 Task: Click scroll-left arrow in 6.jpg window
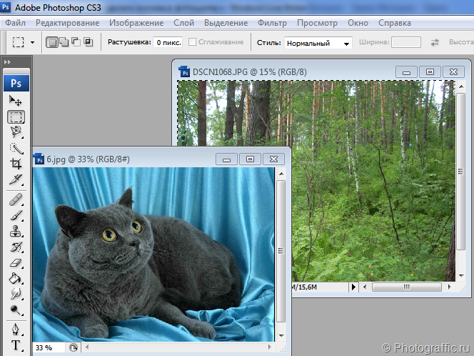(x=87, y=347)
